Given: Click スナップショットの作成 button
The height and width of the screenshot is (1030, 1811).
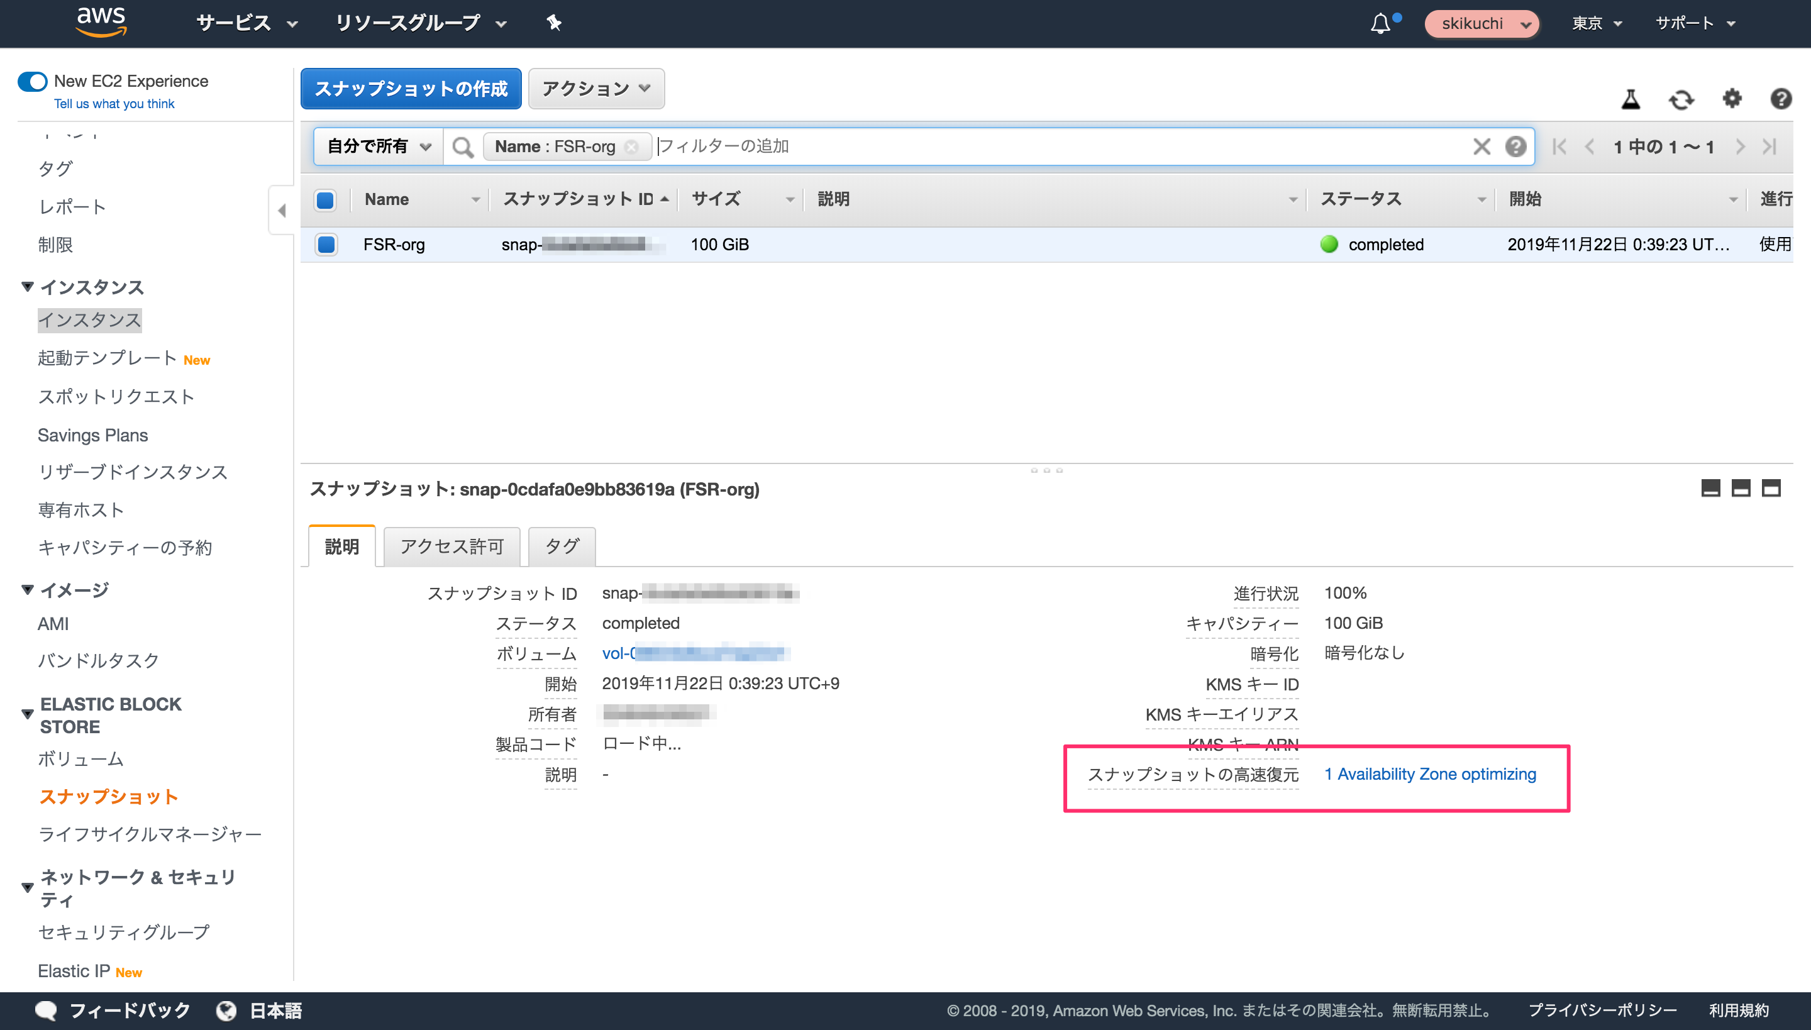Looking at the screenshot, I should [411, 89].
